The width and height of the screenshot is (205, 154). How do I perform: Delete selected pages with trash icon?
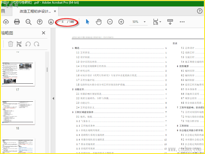(x=11, y=44)
